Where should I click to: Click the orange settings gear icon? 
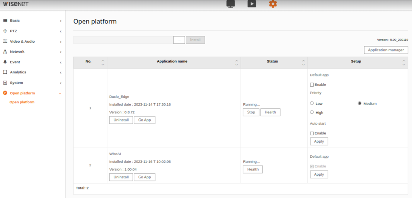click(x=273, y=4)
